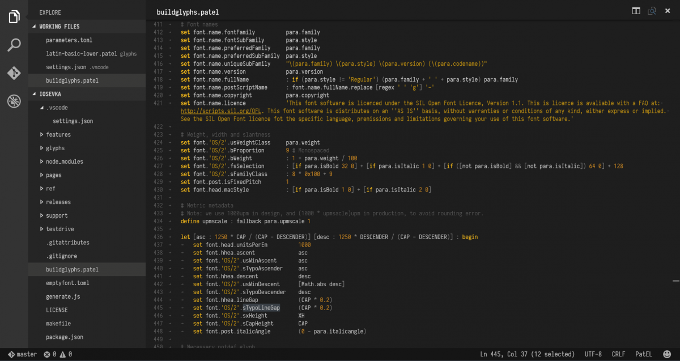Follow http://scripts.sil.org/OFL link

coord(221,111)
